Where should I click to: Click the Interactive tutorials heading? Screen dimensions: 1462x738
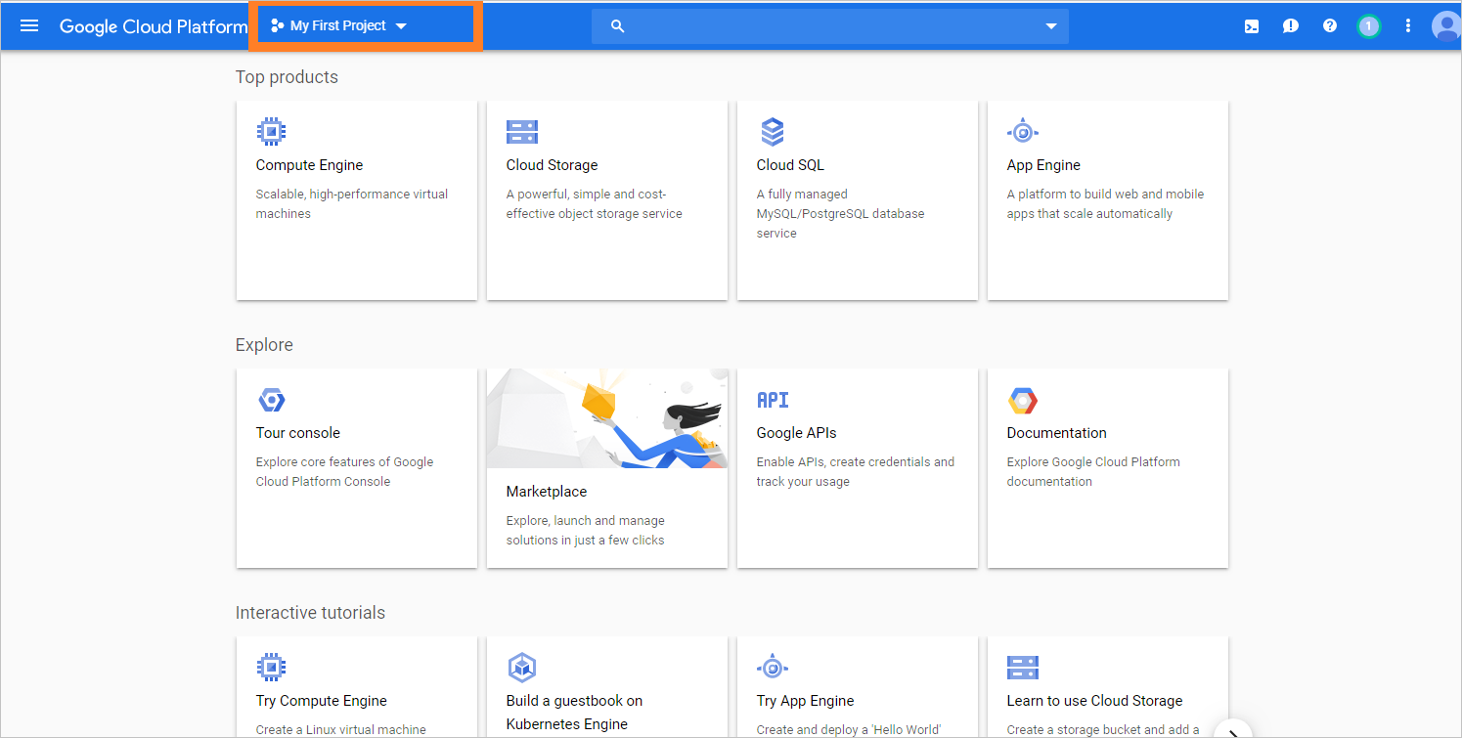tap(310, 613)
